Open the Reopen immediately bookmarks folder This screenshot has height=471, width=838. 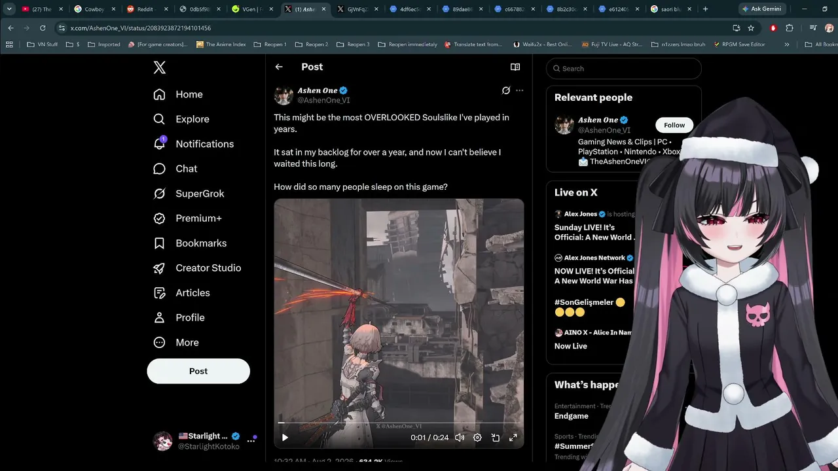click(x=408, y=44)
